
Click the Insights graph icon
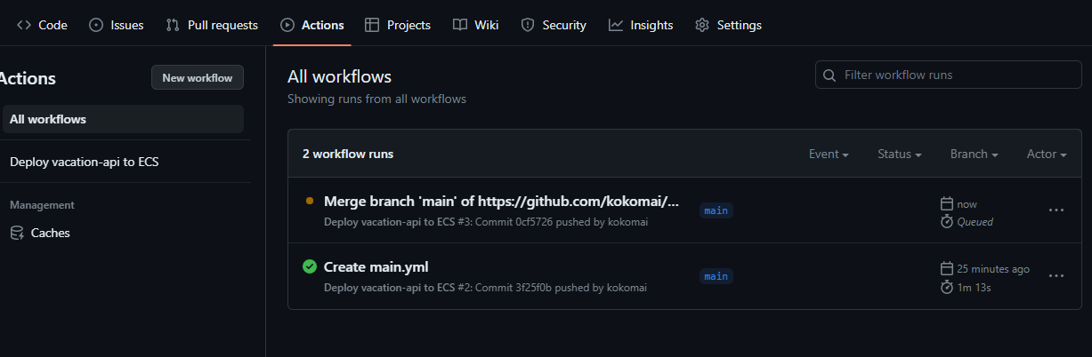[616, 25]
